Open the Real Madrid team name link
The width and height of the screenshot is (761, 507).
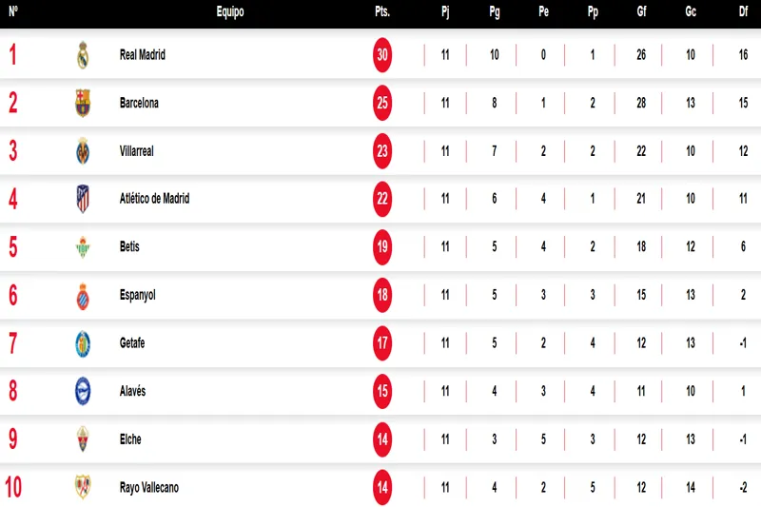click(x=143, y=55)
